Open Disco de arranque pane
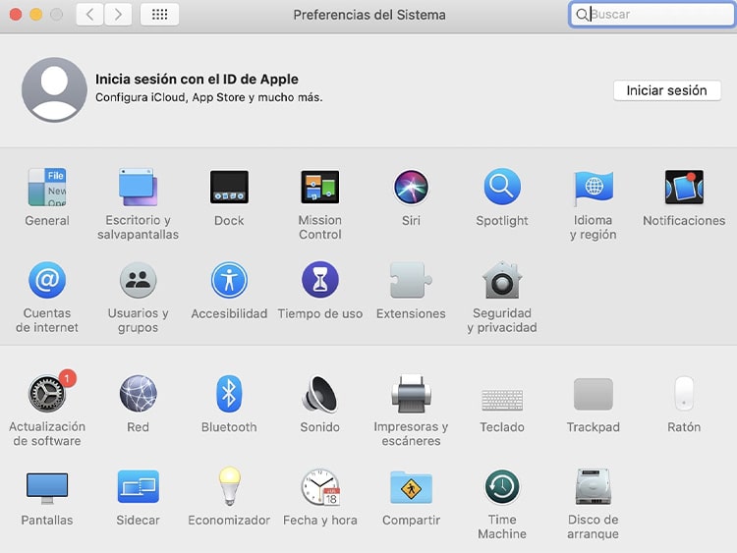The height and width of the screenshot is (553, 737). tap(594, 487)
